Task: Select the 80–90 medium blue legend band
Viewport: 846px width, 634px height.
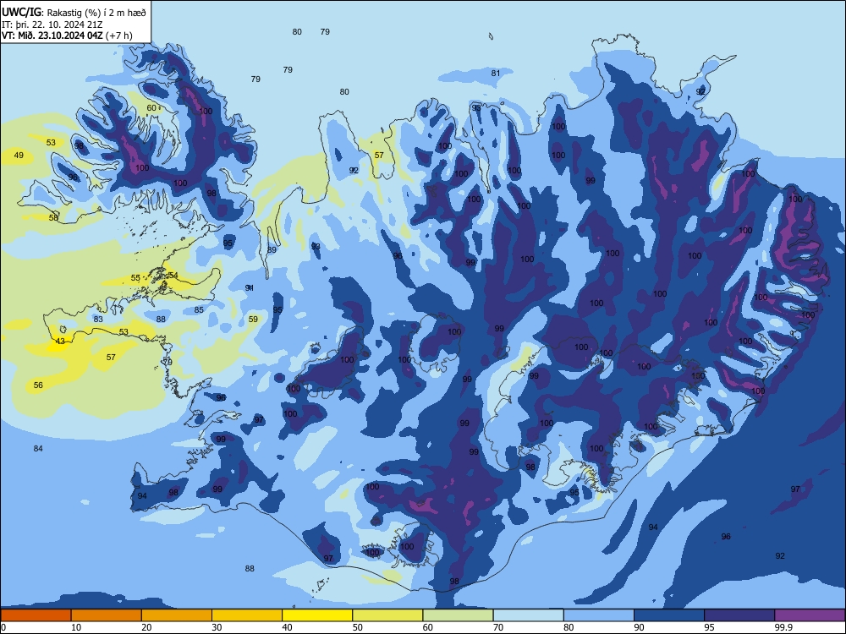Action: 599,615
